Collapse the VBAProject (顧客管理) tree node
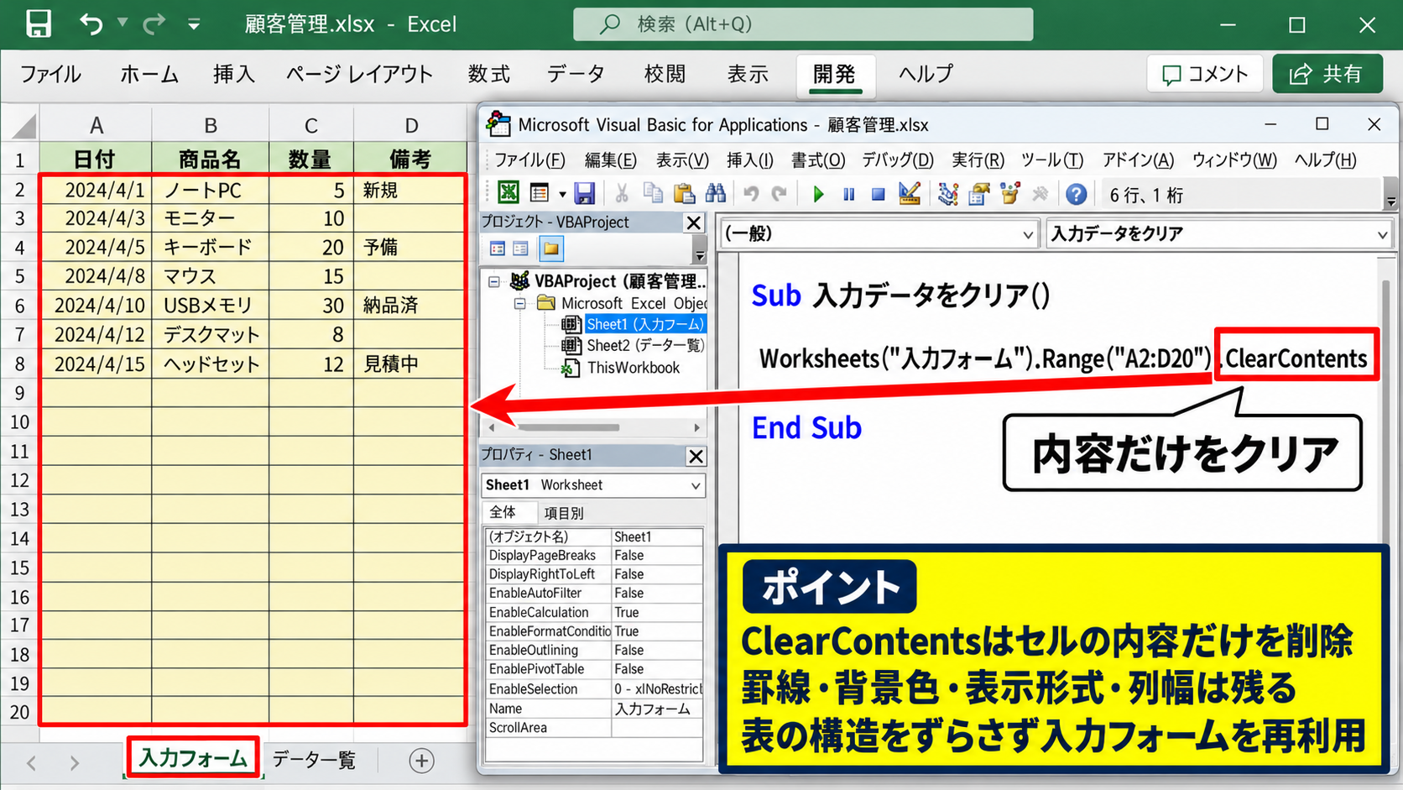1403x790 pixels. pyautogui.click(x=494, y=281)
